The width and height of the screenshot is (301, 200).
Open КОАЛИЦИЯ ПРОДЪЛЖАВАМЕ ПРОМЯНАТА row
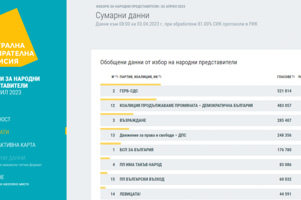tap(186, 105)
